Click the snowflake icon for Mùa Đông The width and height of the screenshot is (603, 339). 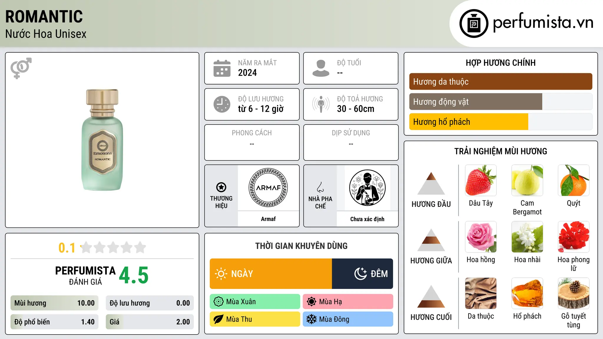tap(312, 319)
